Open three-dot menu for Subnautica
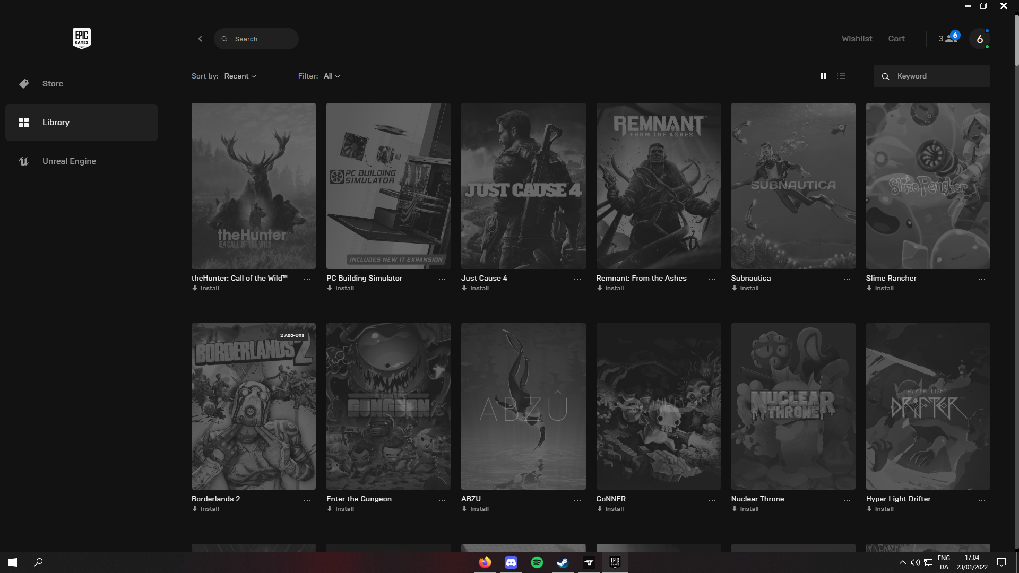This screenshot has height=573, width=1019. point(847,279)
